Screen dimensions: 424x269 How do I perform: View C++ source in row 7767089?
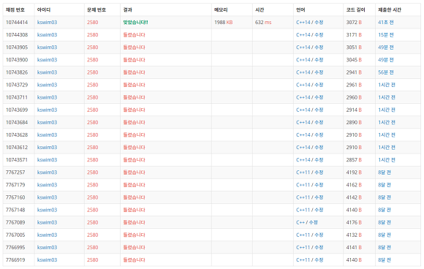300,222
